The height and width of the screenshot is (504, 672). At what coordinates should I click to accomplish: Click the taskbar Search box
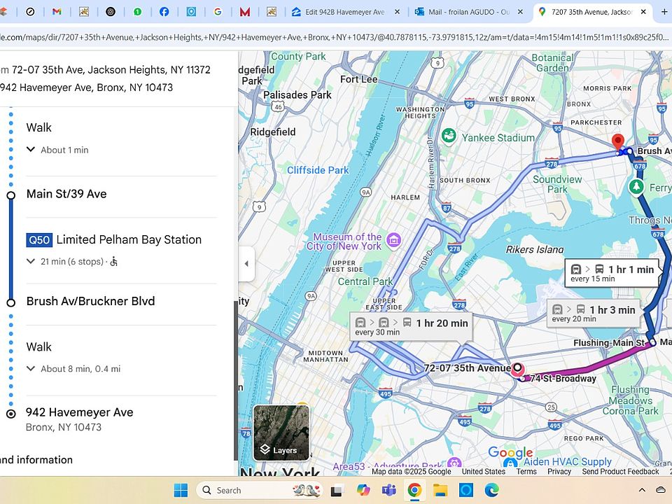[260, 490]
